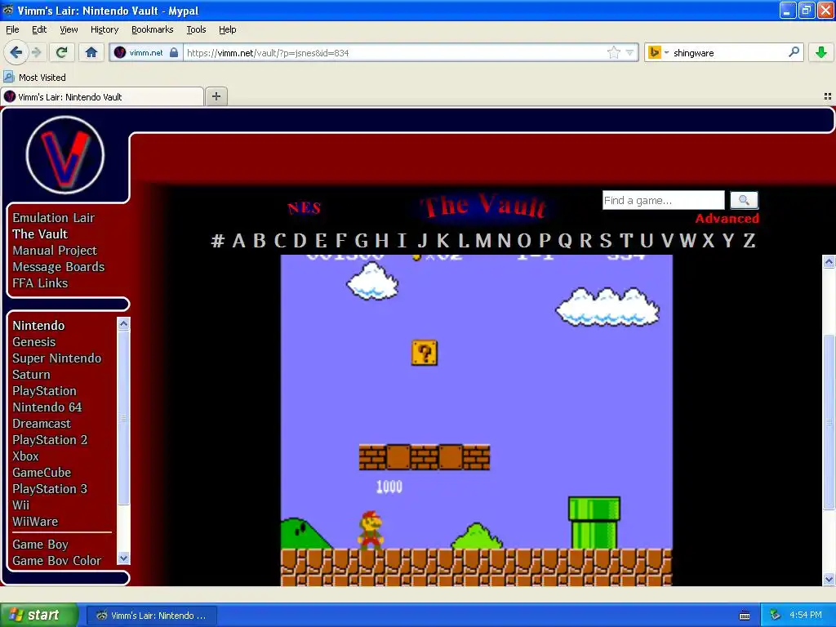Image resolution: width=836 pixels, height=627 pixels.
Task: Click the # letter index link
Action: (217, 241)
